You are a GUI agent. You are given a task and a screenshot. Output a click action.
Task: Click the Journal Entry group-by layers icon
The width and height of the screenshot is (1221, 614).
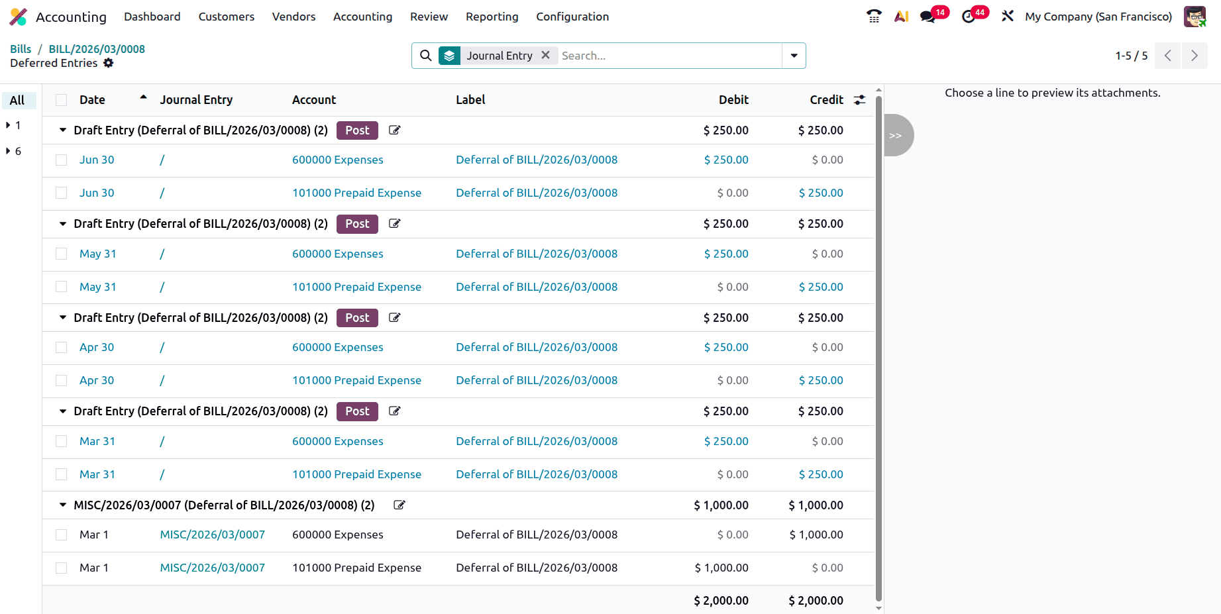(x=449, y=56)
